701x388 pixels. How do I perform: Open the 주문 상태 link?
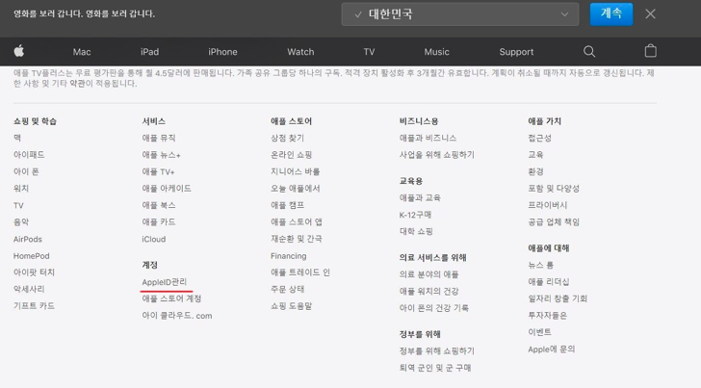tap(287, 289)
